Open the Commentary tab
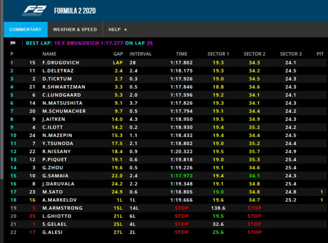The image size is (328, 243). (x=26, y=29)
